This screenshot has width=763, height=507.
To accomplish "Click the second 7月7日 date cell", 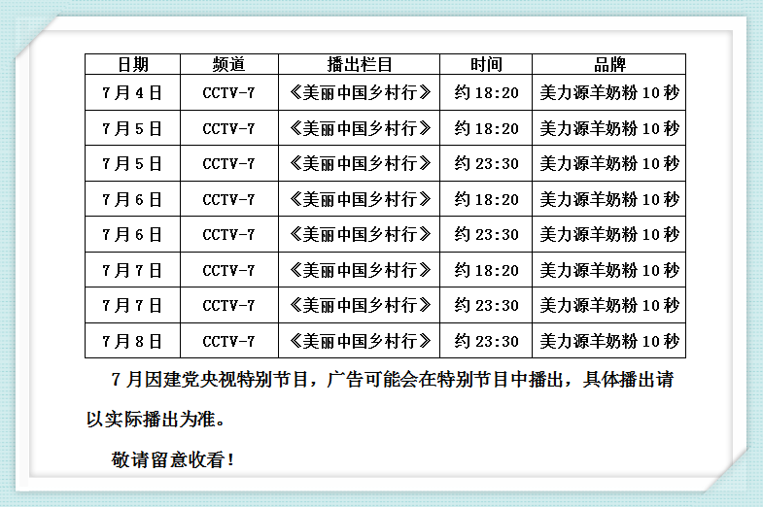I will (x=132, y=306).
